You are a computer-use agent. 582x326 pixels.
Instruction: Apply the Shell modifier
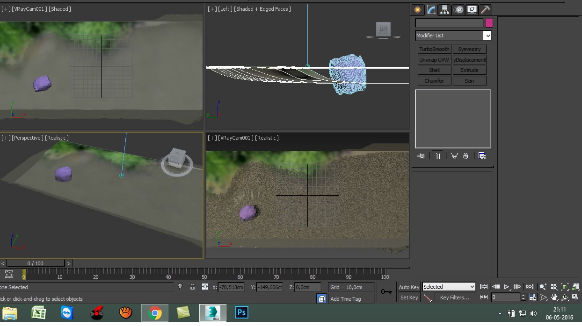coord(434,70)
